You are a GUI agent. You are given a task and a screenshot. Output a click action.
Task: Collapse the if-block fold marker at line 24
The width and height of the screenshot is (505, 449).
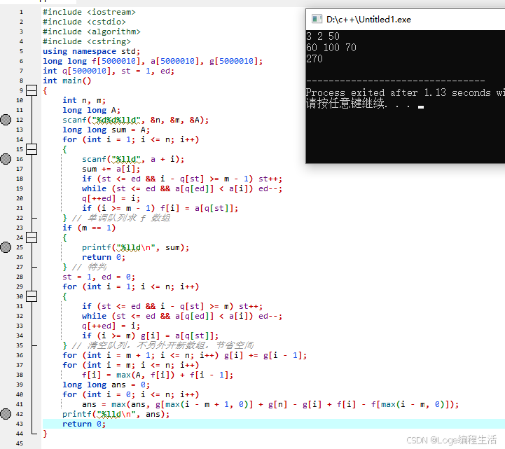tap(32, 237)
